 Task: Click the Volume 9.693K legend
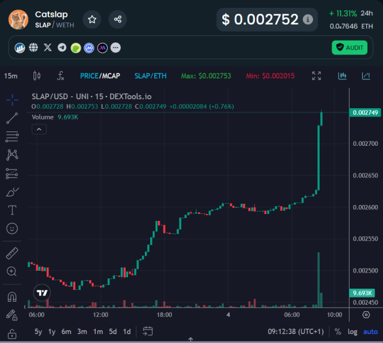tap(55, 117)
